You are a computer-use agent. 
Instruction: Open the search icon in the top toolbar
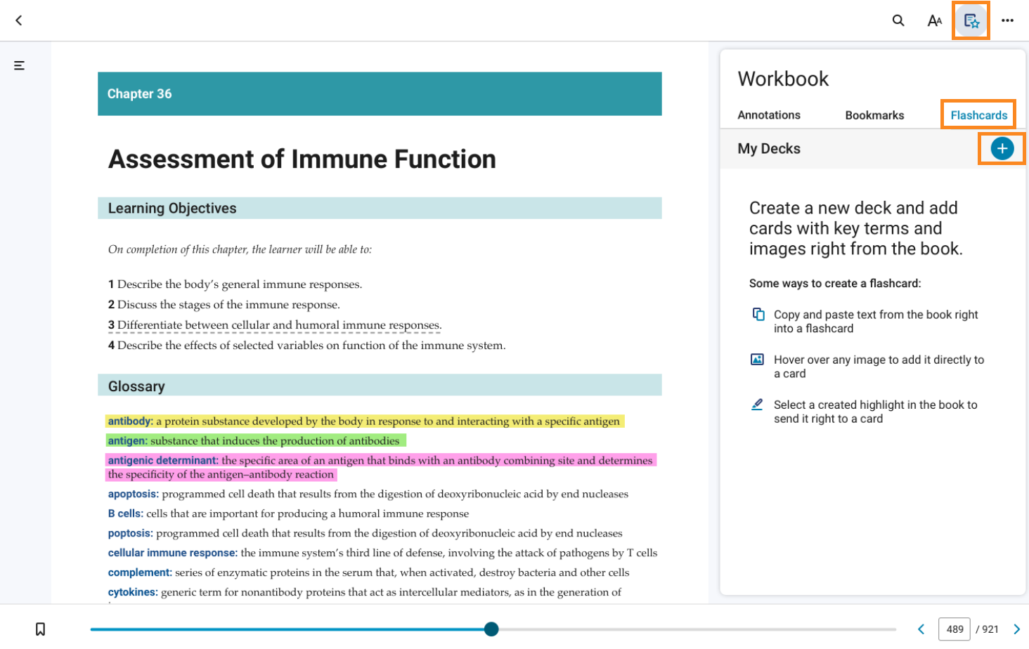(898, 20)
